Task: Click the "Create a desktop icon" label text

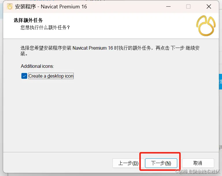Action: [x=51, y=76]
